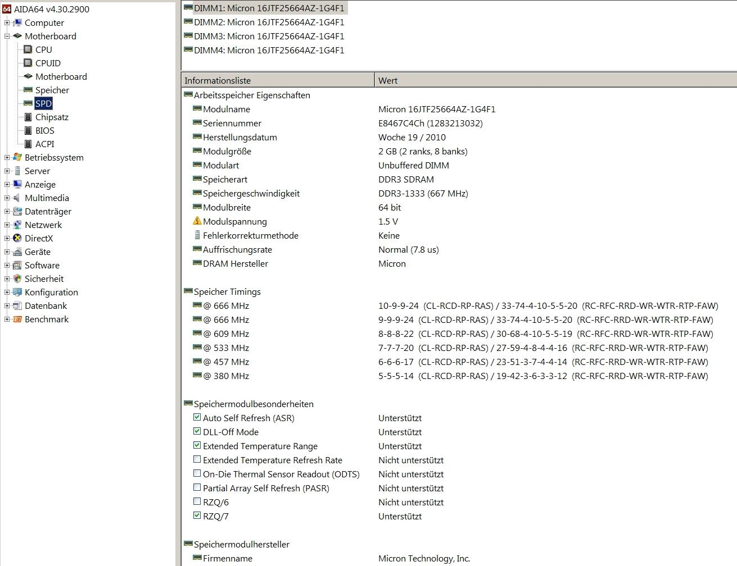737x566 pixels.
Task: Select the Seriennummer row
Action: 459,123
